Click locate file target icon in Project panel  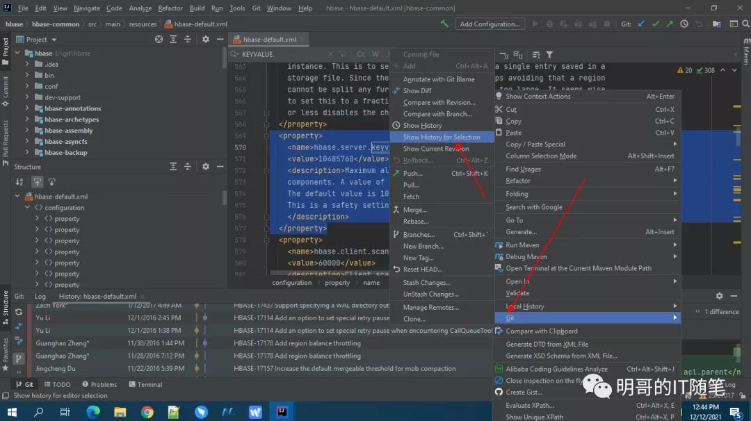pos(159,39)
